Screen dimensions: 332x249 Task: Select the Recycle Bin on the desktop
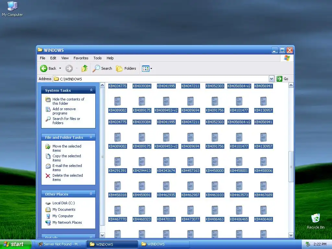[x=316, y=221]
